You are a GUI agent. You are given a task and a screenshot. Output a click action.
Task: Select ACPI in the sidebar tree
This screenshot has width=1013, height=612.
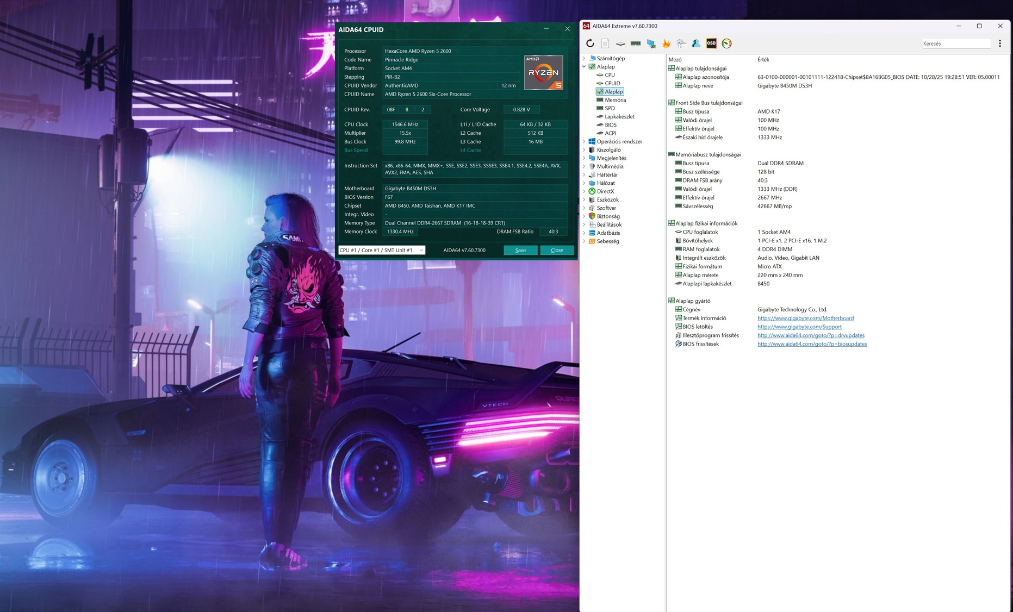tap(611, 133)
